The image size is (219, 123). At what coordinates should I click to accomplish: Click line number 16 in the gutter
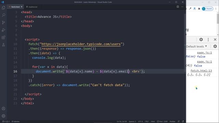point(15,71)
